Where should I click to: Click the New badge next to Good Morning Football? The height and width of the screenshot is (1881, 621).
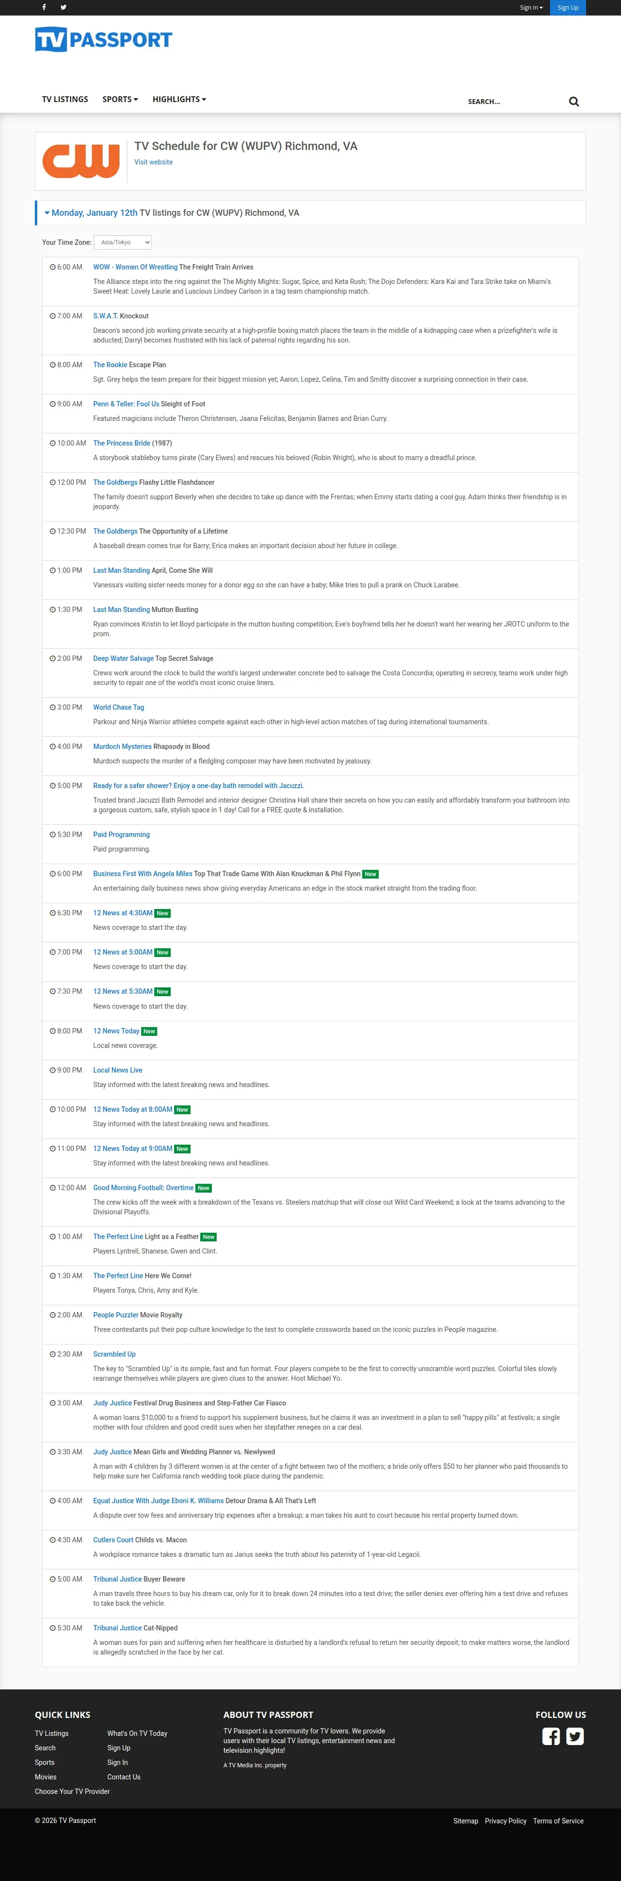click(x=204, y=1188)
